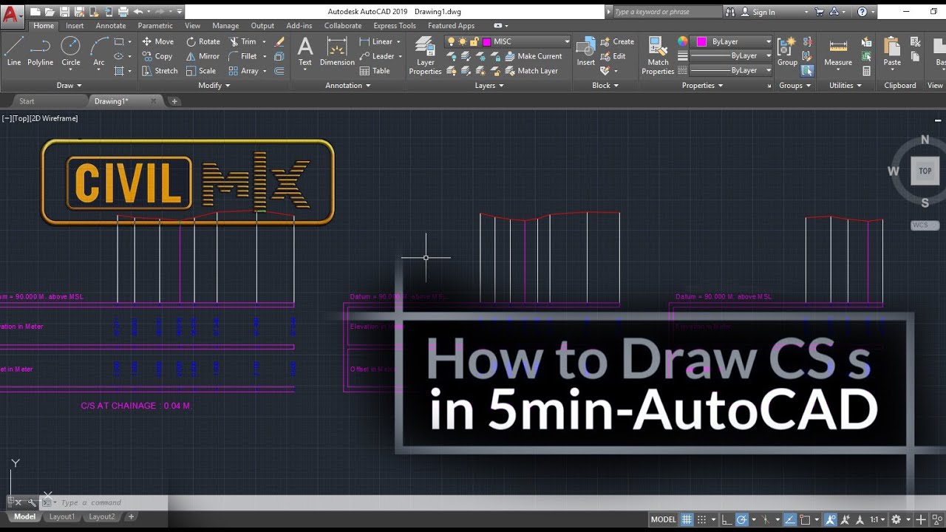946x532 pixels.
Task: Click the Quick Calculator icon
Action: coord(867,71)
